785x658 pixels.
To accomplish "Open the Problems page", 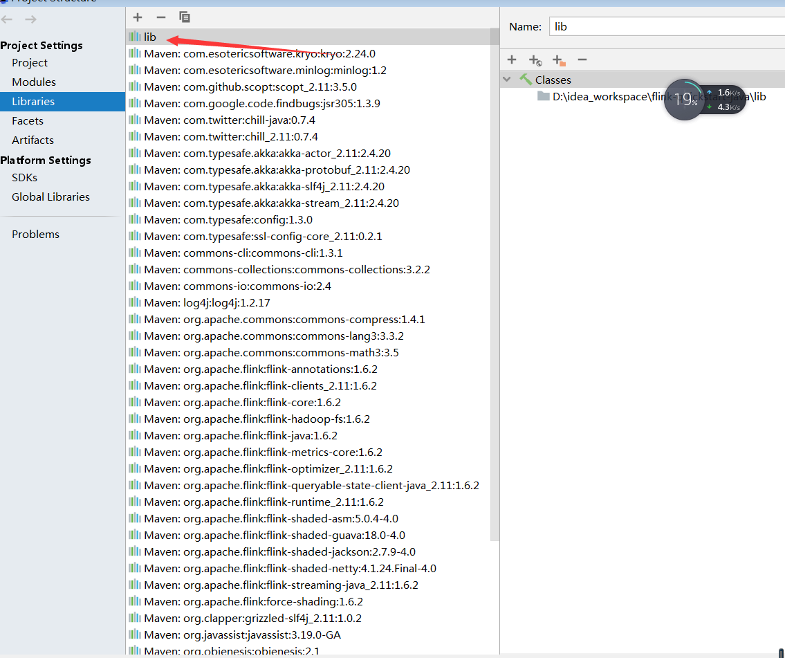I will coord(35,235).
